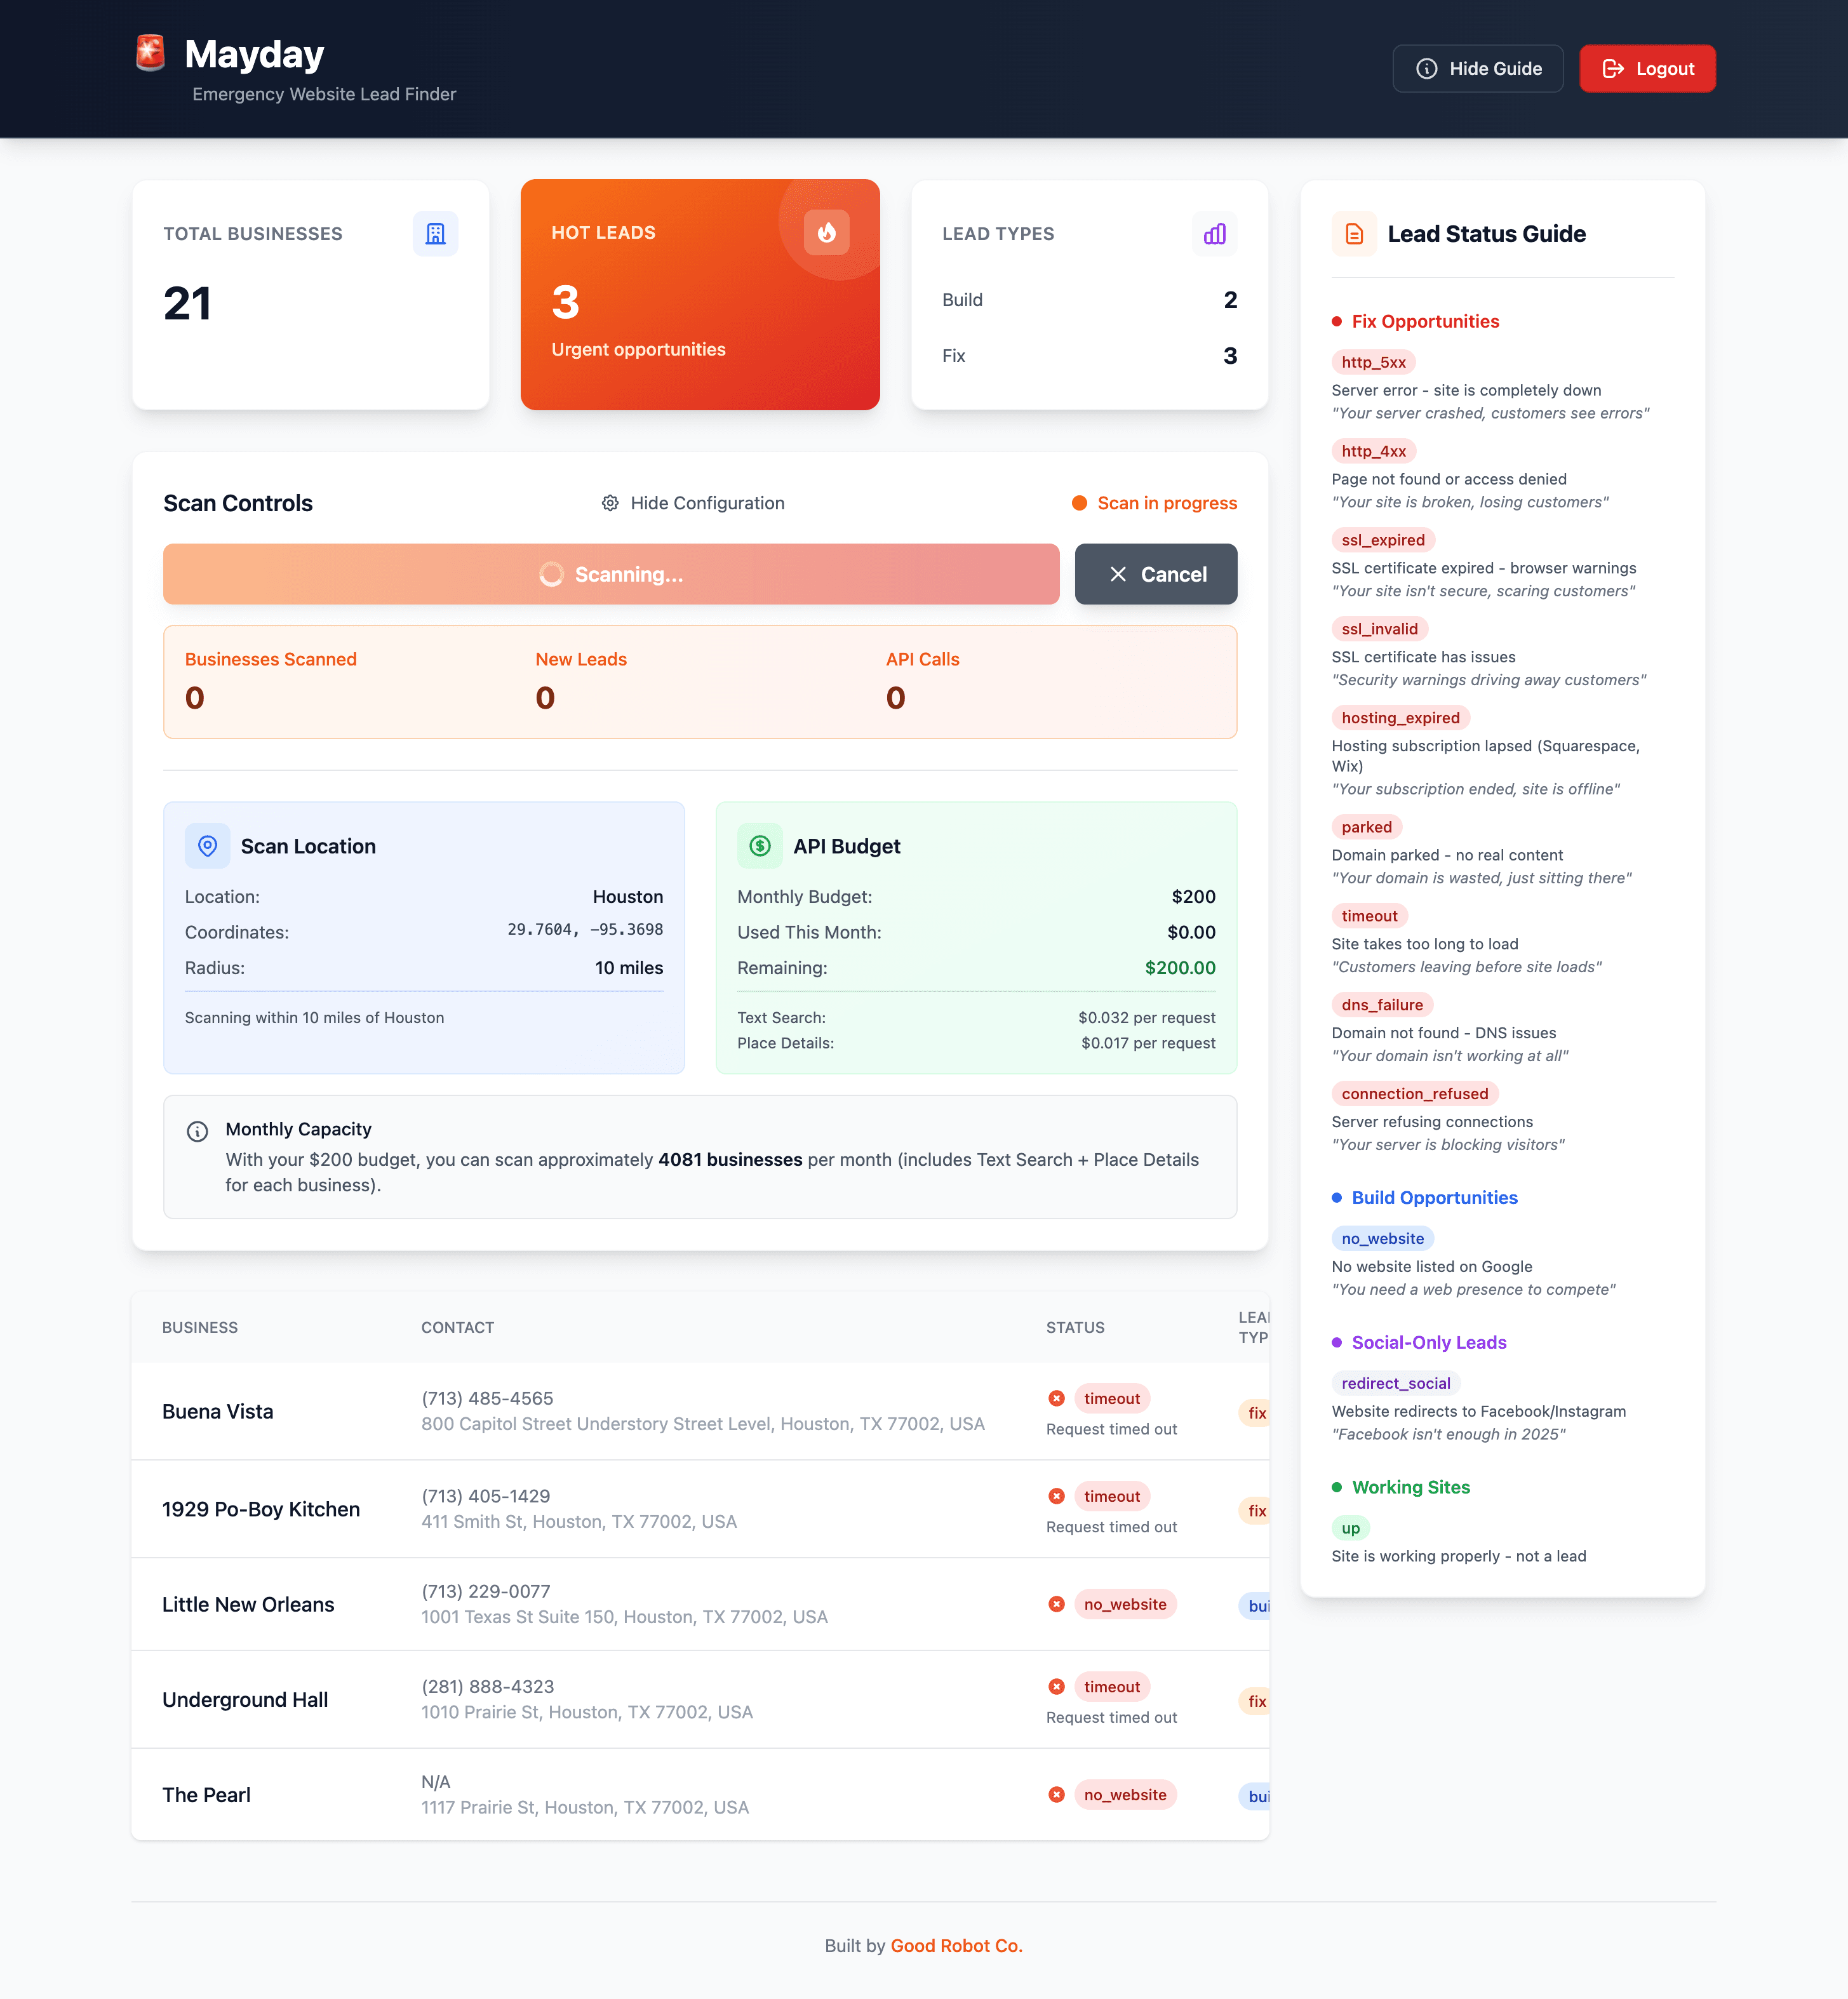
Task: Click the Scan in progress indicator
Action: coord(1153,503)
